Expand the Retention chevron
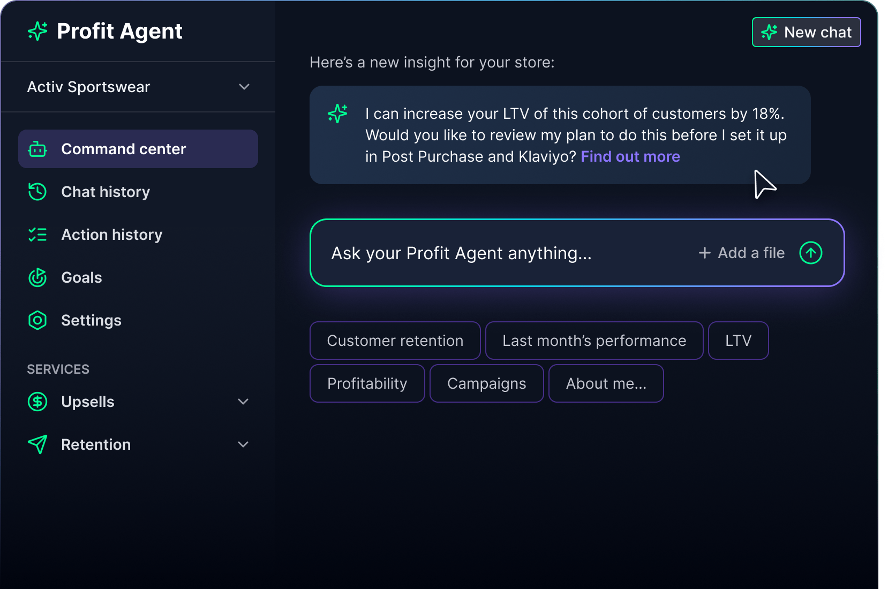 click(243, 444)
